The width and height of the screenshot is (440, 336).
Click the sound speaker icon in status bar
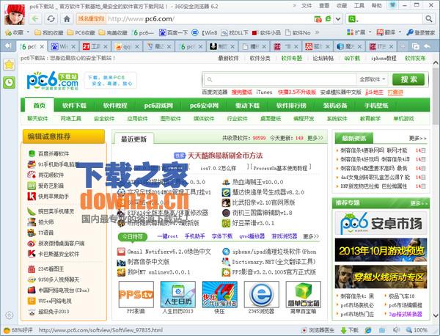click(396, 330)
